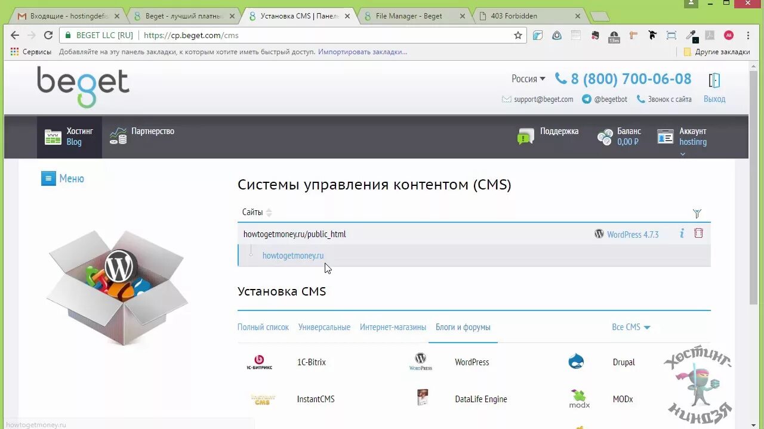Image resolution: width=764 pixels, height=429 pixels.
Task: Open Хостинг Blog section
Action: point(69,136)
